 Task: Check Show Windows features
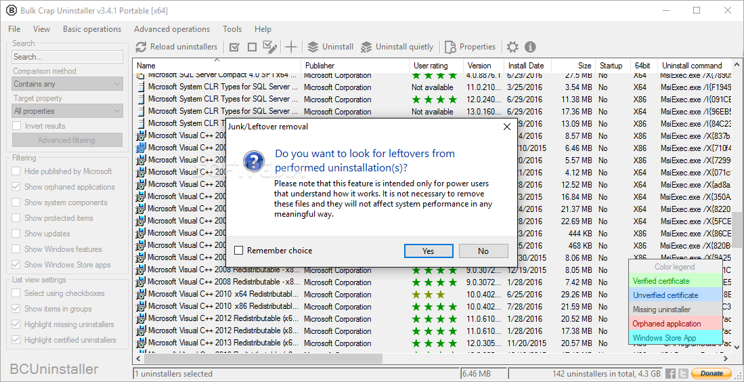pos(16,249)
